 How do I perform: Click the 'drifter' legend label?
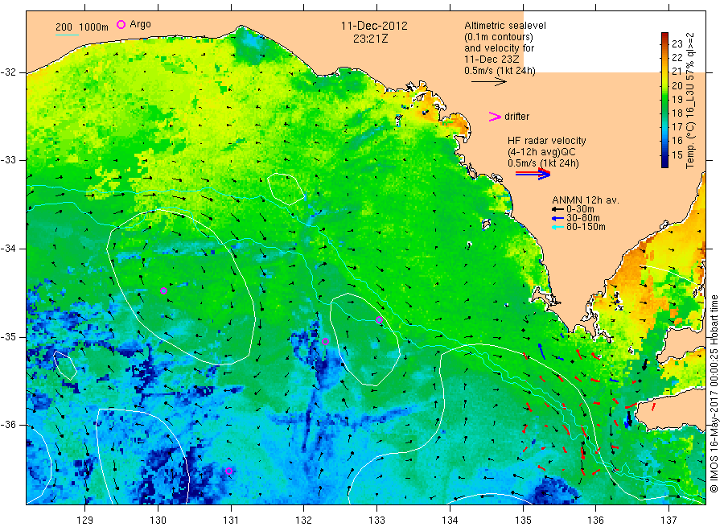click(x=516, y=117)
